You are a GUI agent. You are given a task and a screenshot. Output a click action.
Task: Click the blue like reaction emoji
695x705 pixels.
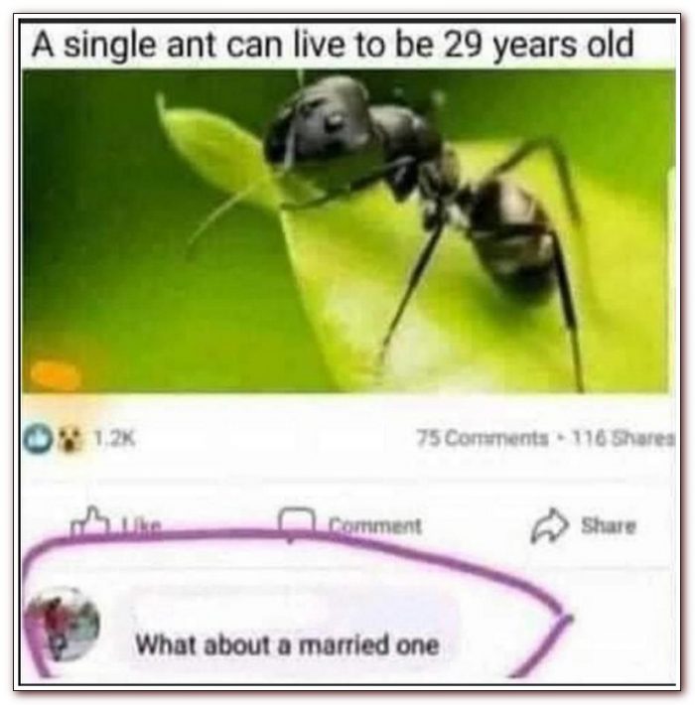point(39,438)
